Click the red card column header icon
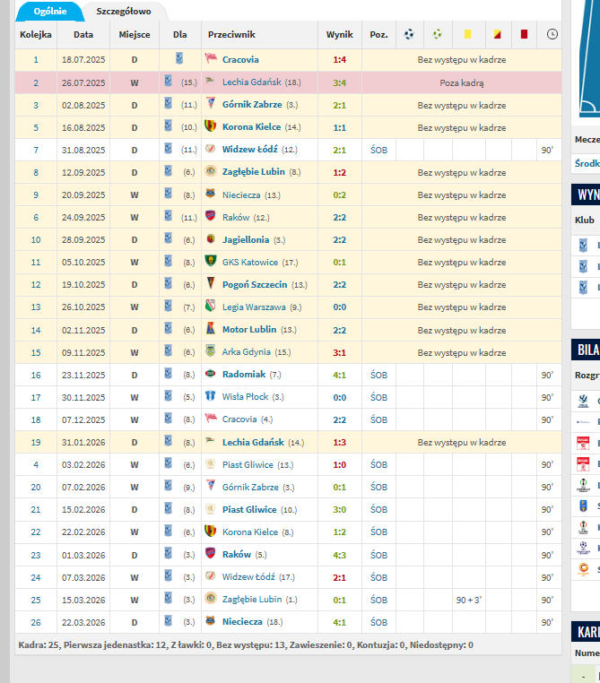The height and width of the screenshot is (683, 600). (524, 34)
